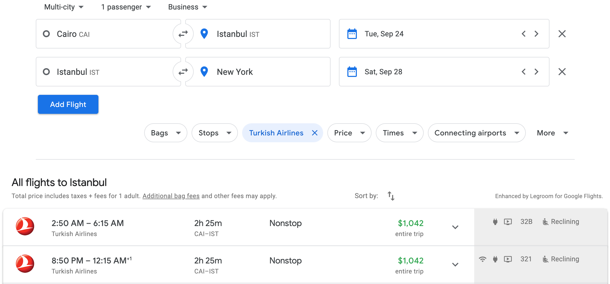
Task: Click Wi-Fi icon on 8:50 PM flight
Action: (482, 259)
